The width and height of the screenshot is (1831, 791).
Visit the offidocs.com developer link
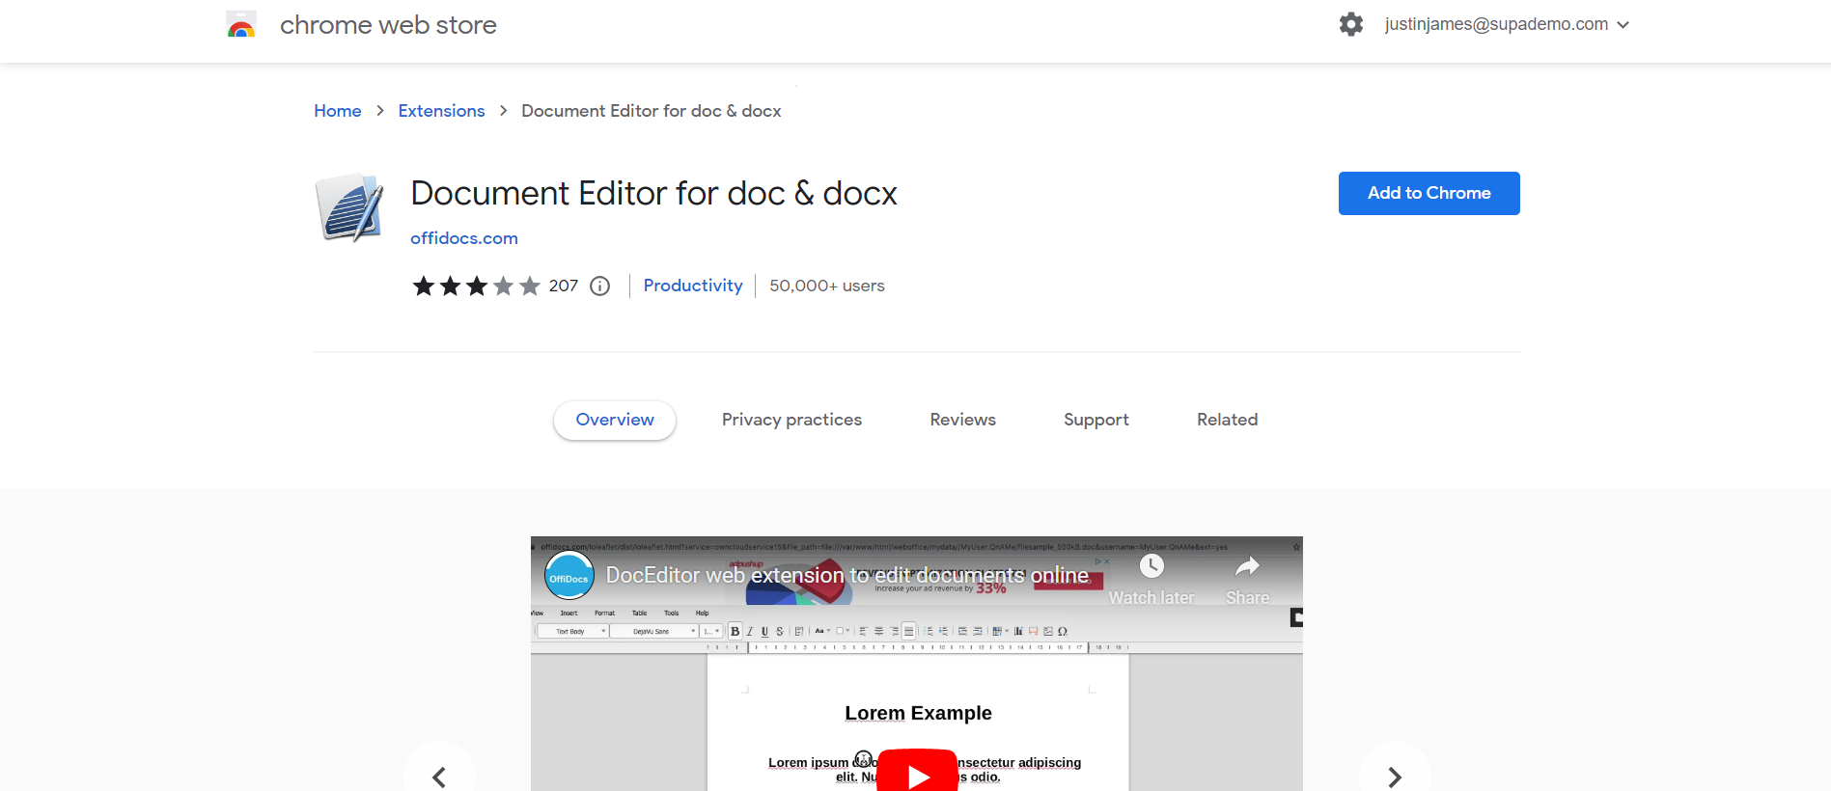(464, 238)
